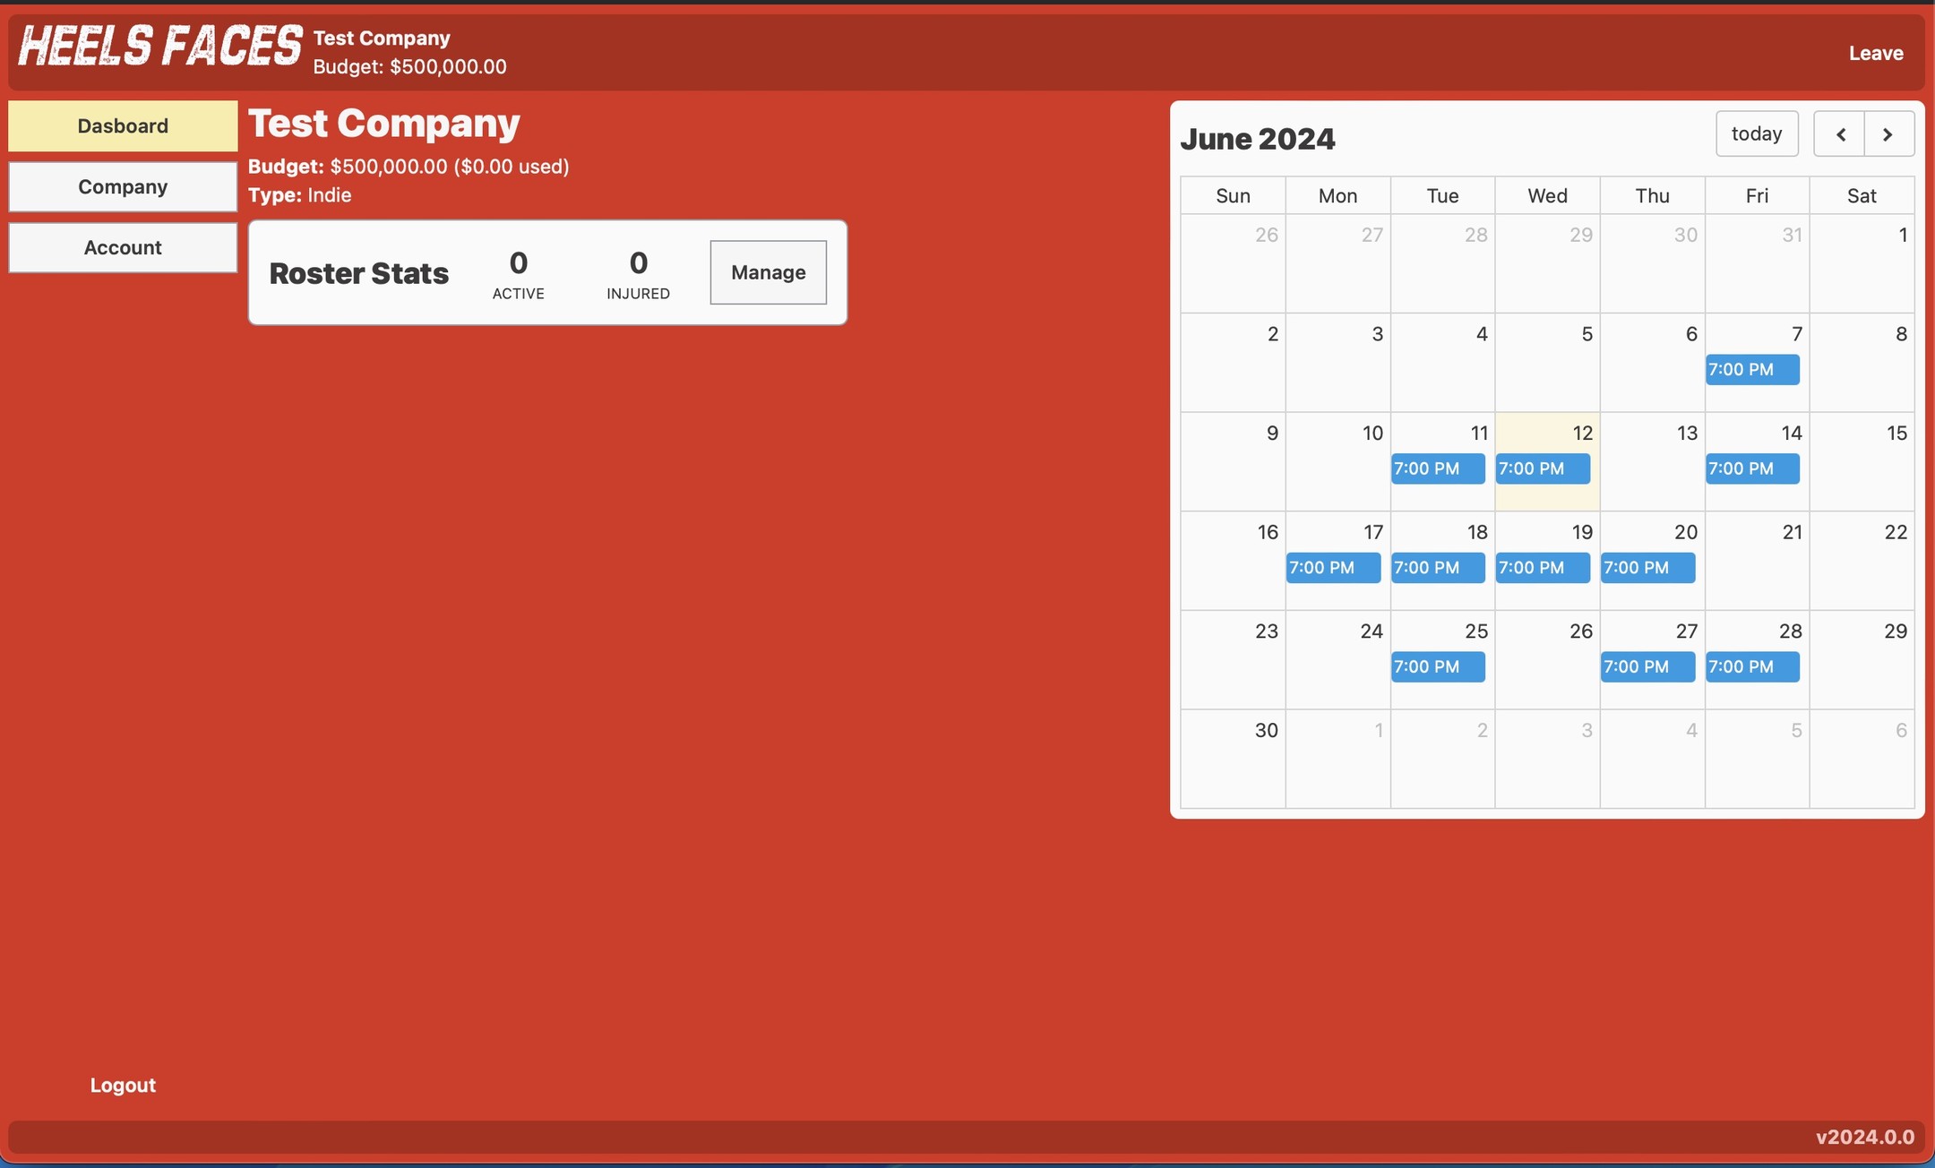
Task: Select the June 11 7:00 PM event
Action: point(1439,468)
